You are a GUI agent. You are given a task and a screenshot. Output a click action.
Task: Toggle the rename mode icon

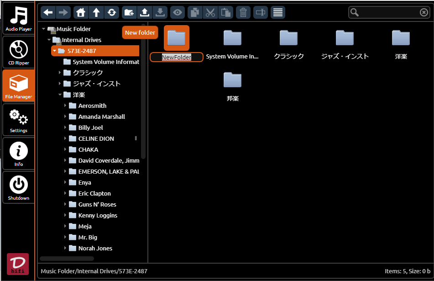260,12
